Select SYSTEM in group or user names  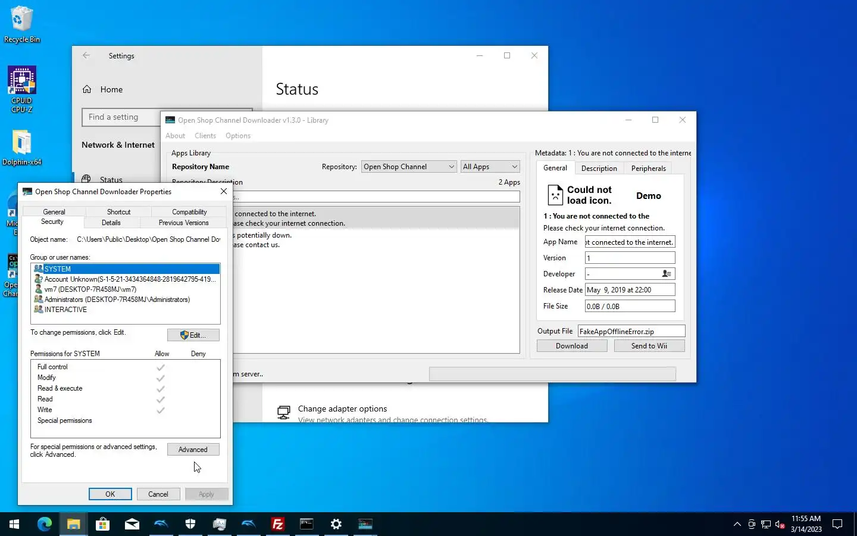point(126,269)
